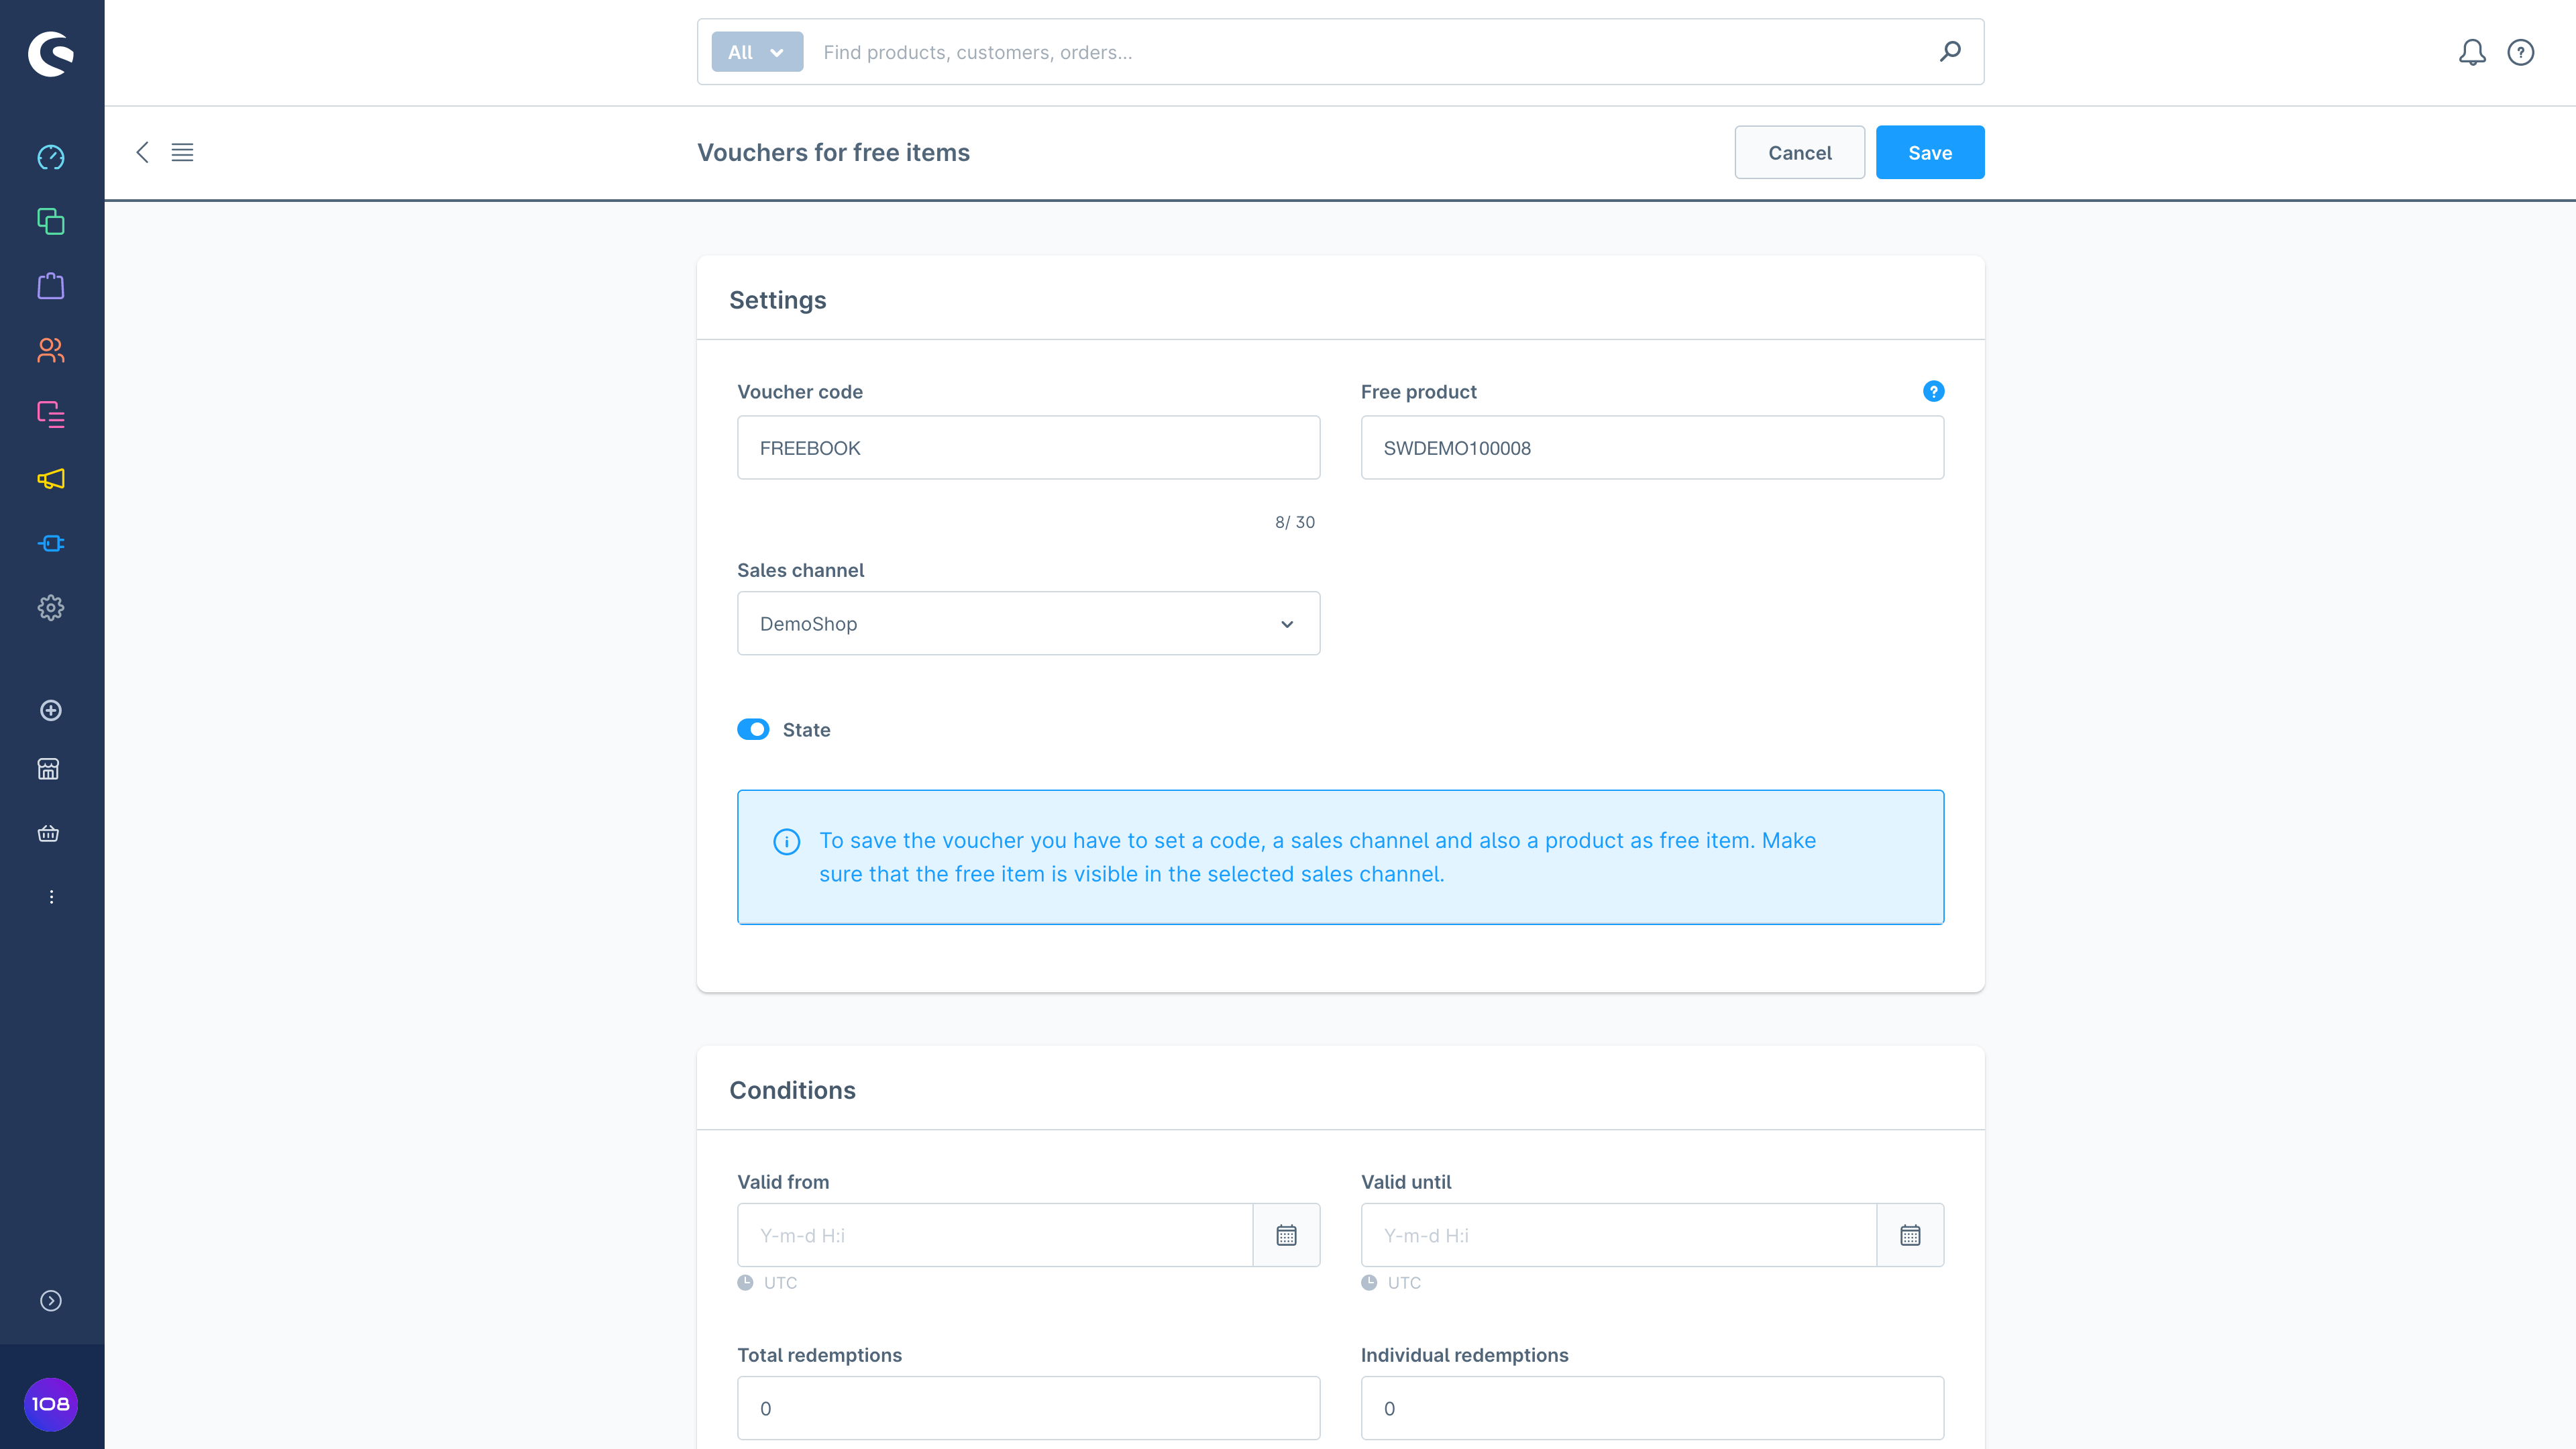This screenshot has height=1449, width=2576.
Task: Show Free product help tooltip
Action: pos(1933,391)
